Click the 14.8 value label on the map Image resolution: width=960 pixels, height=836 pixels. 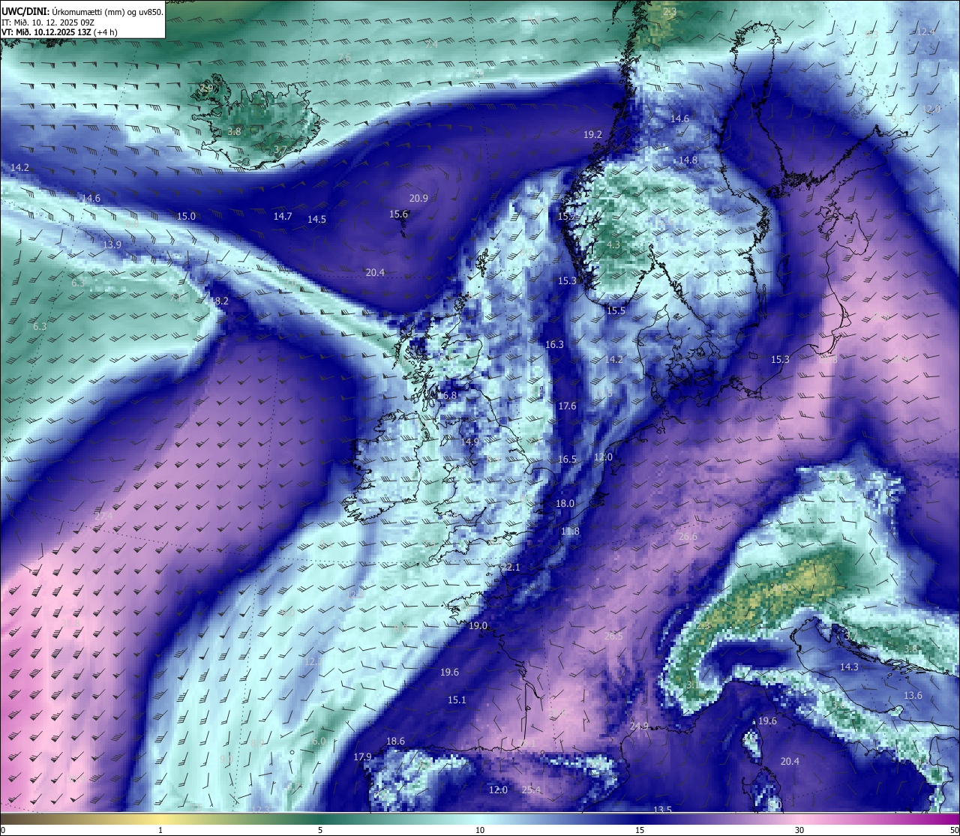pos(688,160)
